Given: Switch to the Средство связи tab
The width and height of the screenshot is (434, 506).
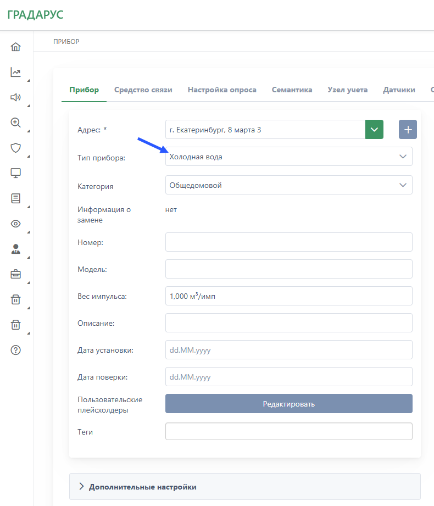Looking at the screenshot, I should tap(143, 90).
